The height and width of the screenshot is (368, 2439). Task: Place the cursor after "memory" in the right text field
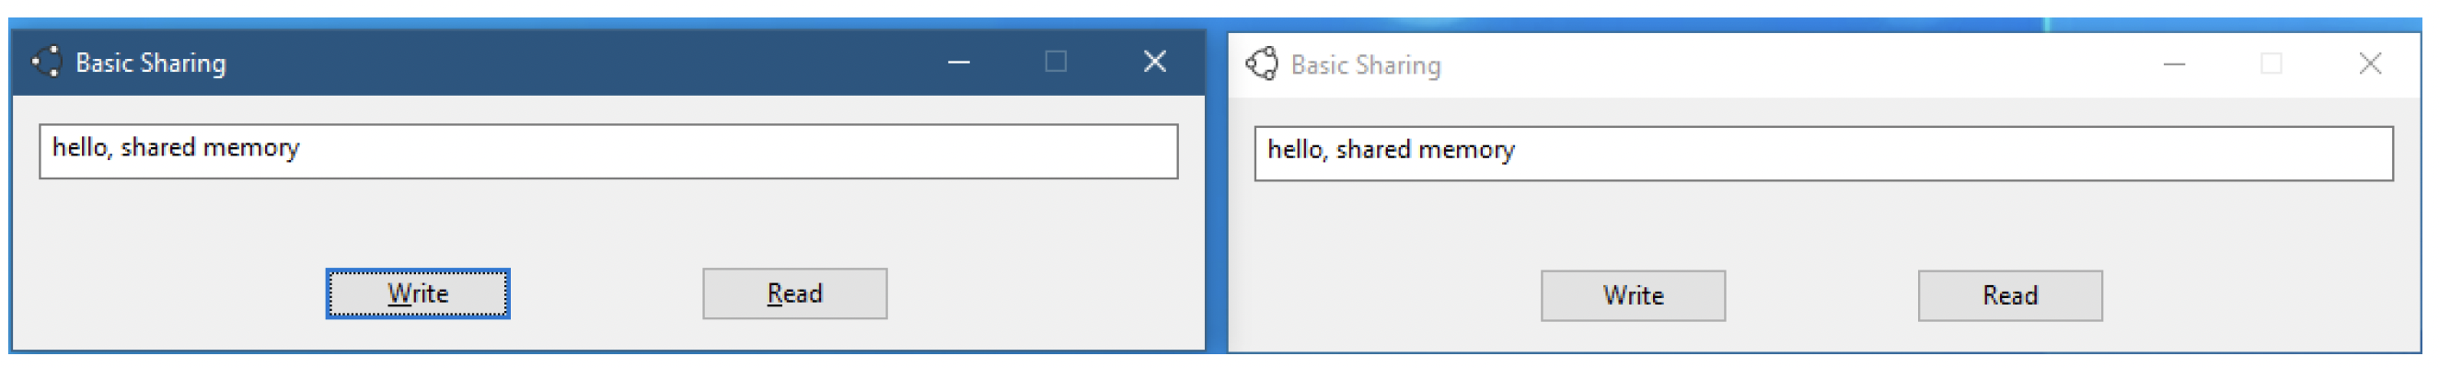[x=1517, y=149]
